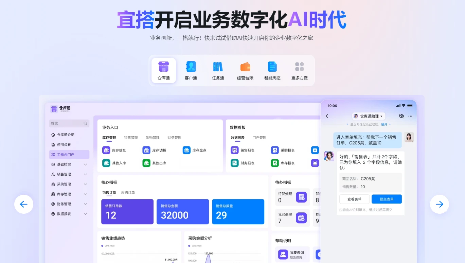Mute sound icon in phone chat header

(401, 116)
